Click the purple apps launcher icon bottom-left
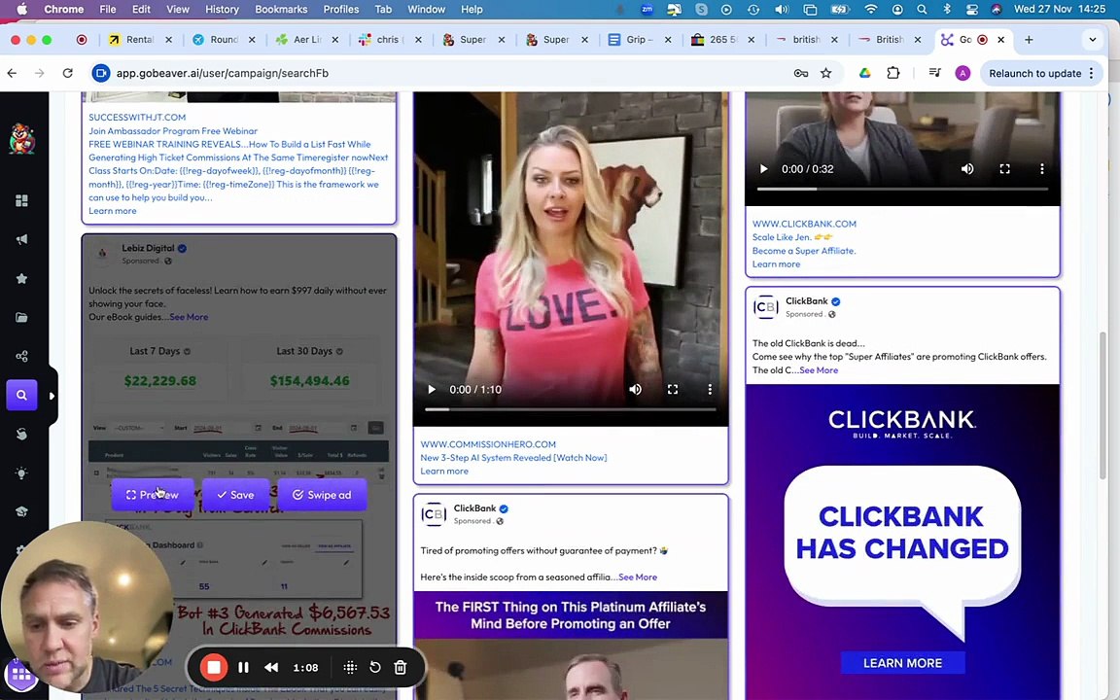1120x700 pixels. click(20, 674)
